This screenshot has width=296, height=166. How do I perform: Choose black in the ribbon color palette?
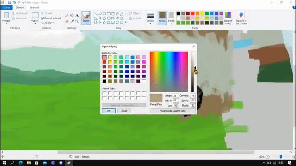click(x=178, y=13)
